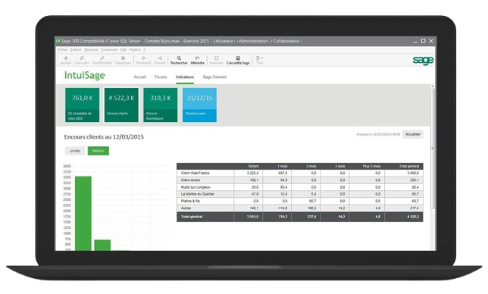Click the Actualisé le timestamp text
This screenshot has height=294, width=488.
click(x=378, y=134)
